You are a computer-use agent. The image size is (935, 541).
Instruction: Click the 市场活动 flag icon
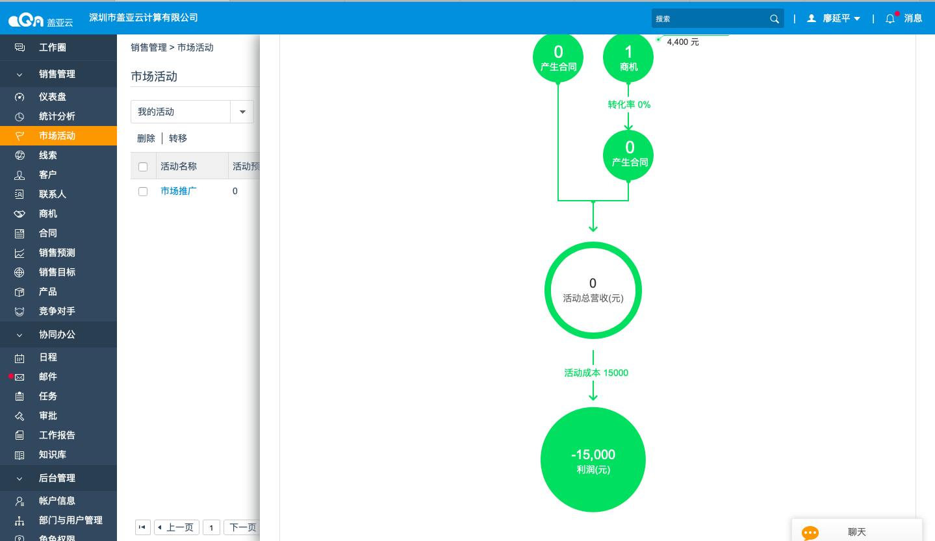pyautogui.click(x=19, y=136)
